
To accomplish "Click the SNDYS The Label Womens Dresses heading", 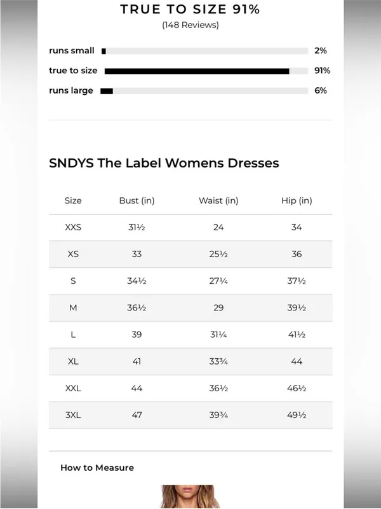I will 164,163.
